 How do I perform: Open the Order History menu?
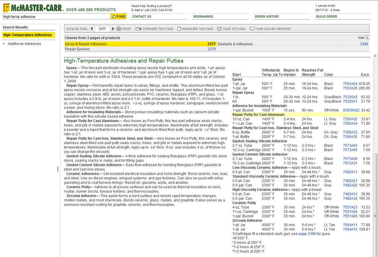pos(267,17)
